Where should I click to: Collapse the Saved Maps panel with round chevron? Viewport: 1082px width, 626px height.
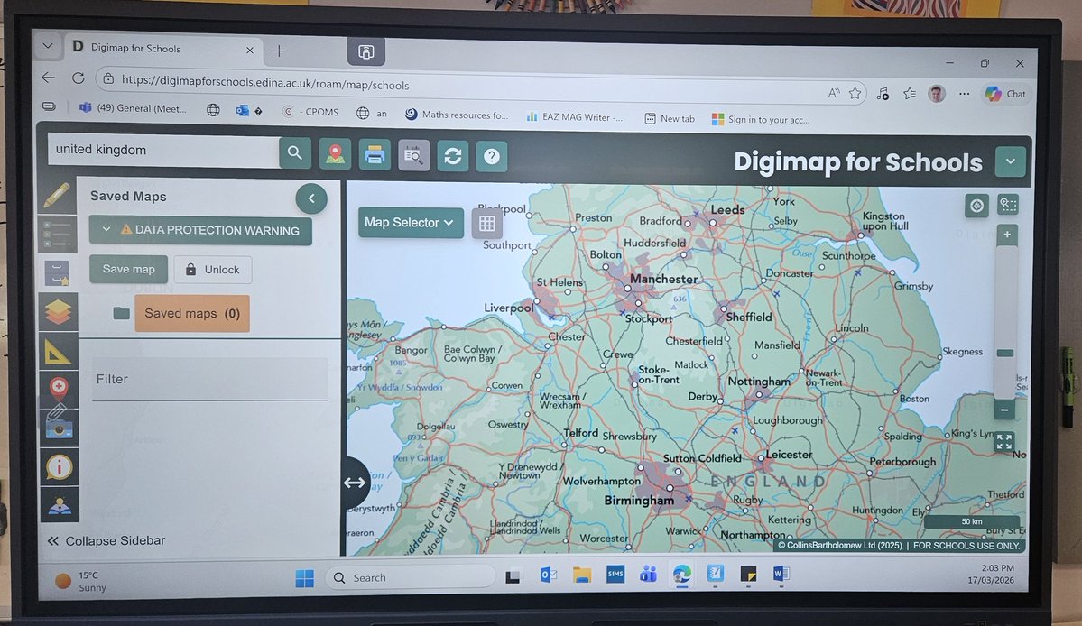tap(311, 198)
